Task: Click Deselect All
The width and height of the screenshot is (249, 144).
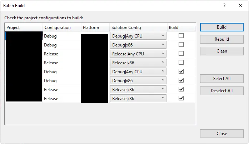Action: (x=221, y=90)
